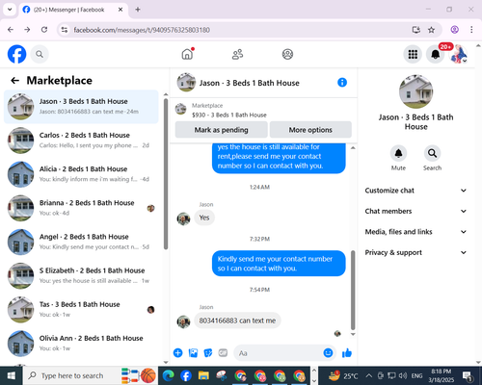
Task: Open more actions plus icon
Action: (x=177, y=353)
